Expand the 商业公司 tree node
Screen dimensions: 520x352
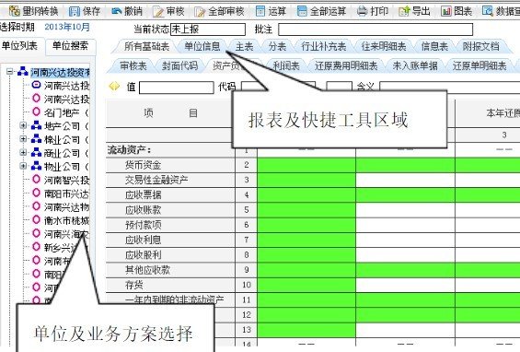click(23, 152)
